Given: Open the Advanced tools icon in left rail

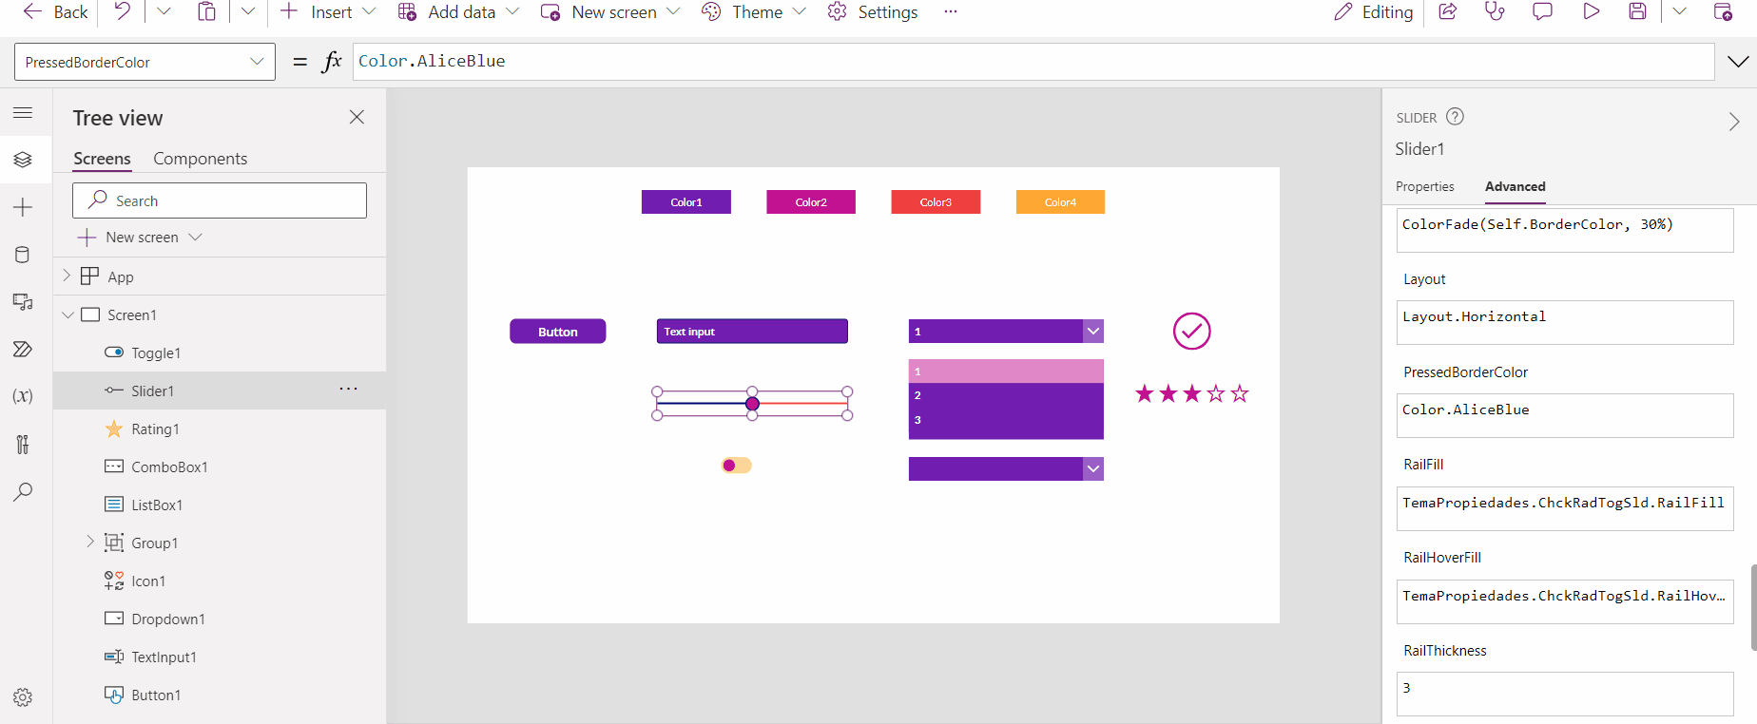Looking at the screenshot, I should coord(23,444).
